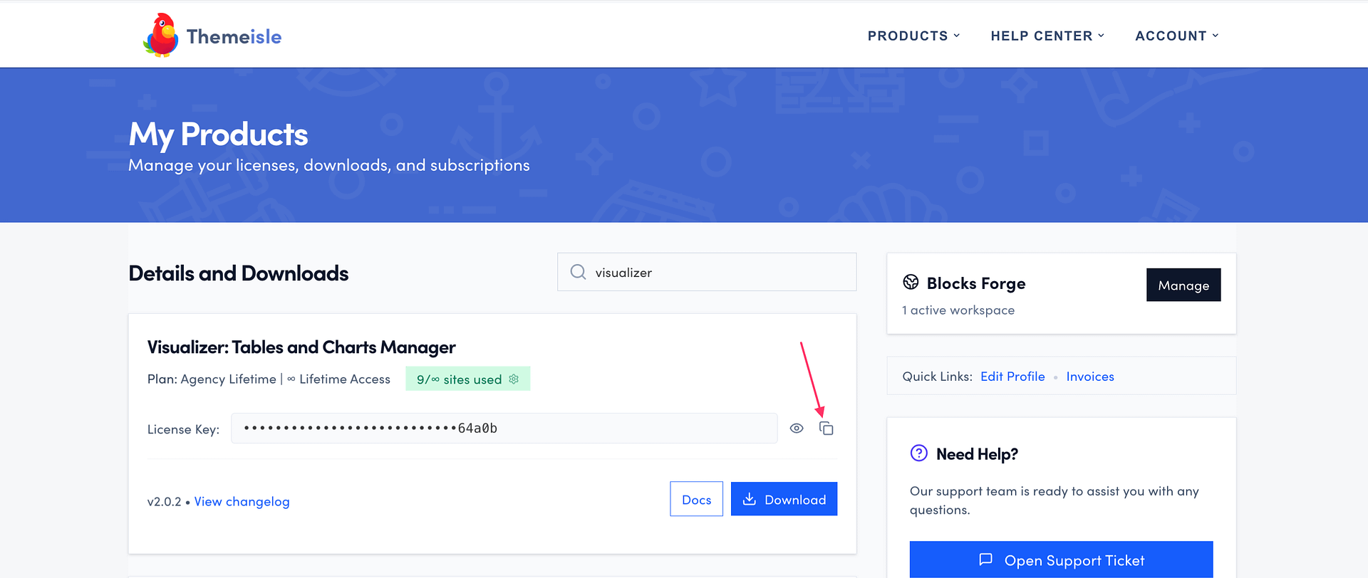This screenshot has height=578, width=1368.
Task: Open the Invoices quick link
Action: click(x=1090, y=377)
